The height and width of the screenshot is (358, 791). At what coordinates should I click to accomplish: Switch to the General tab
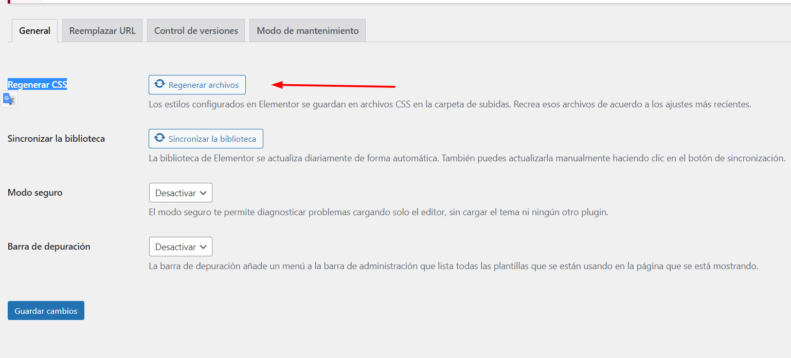pyautogui.click(x=34, y=31)
